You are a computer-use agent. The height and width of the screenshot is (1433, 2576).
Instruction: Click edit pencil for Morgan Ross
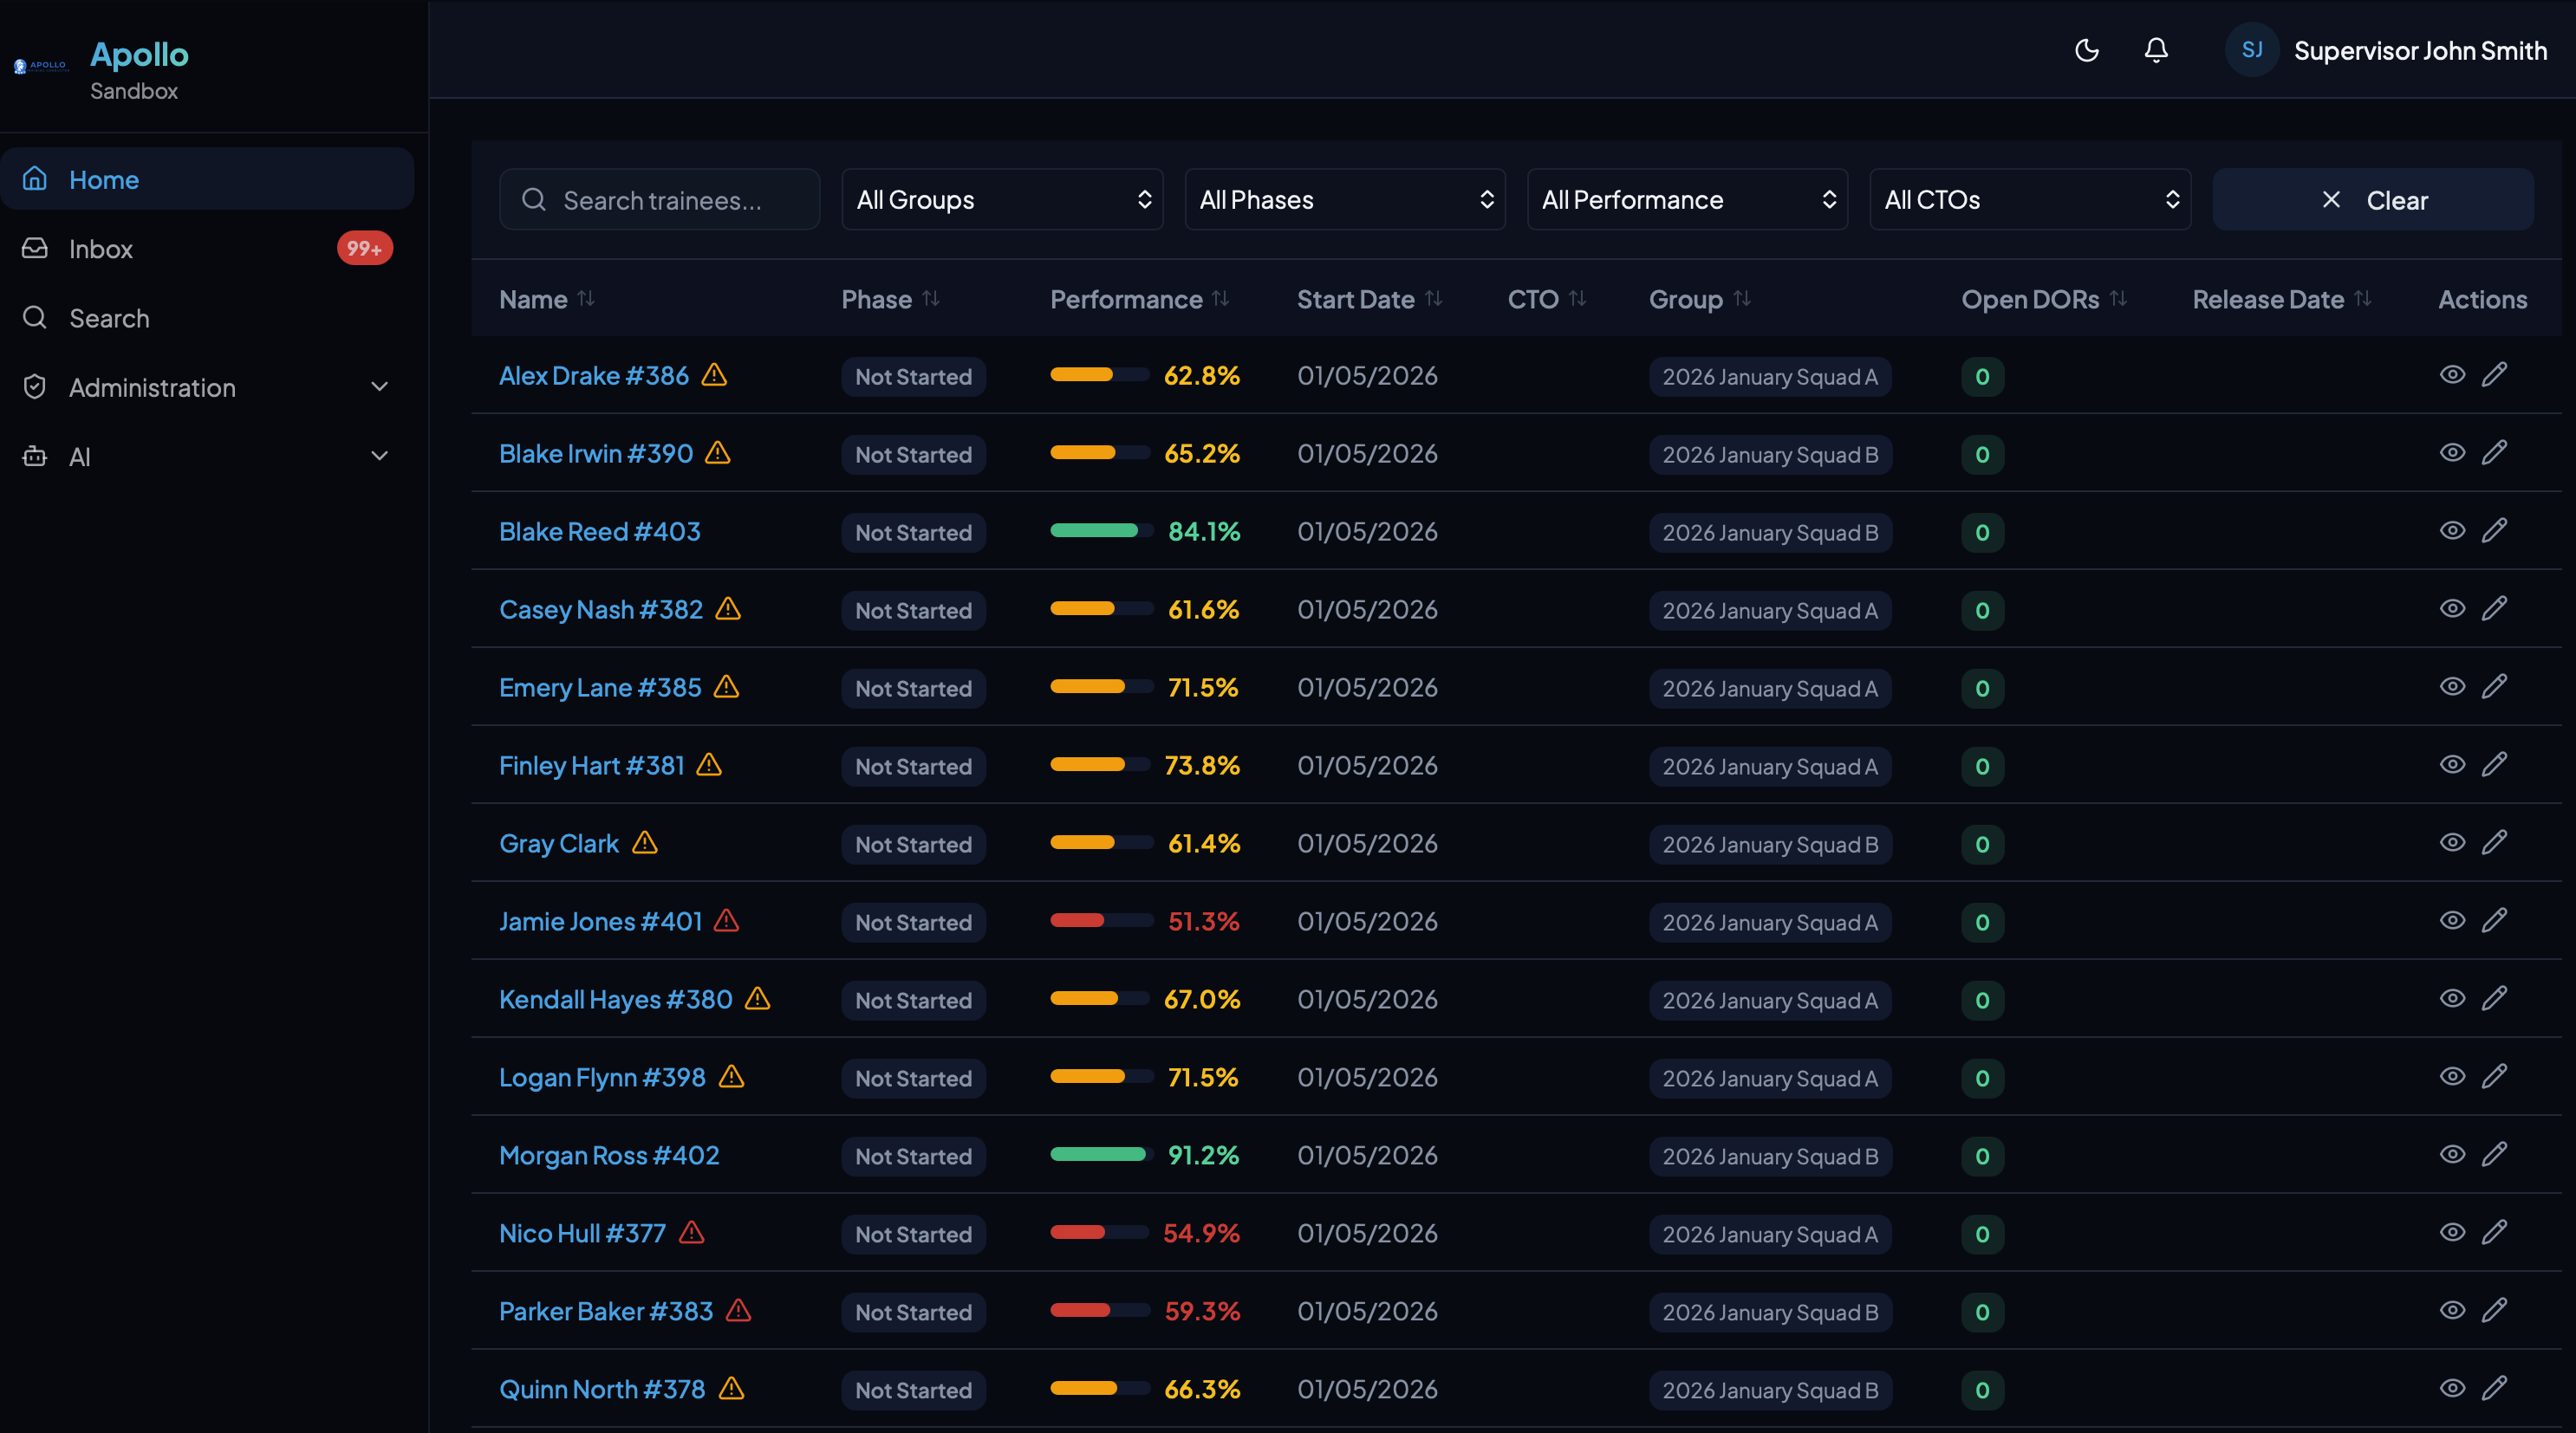[2494, 1154]
